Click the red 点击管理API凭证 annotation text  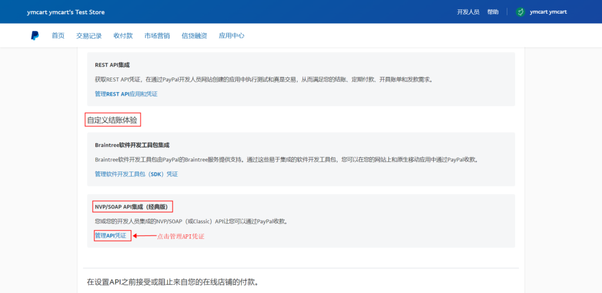[x=180, y=236]
